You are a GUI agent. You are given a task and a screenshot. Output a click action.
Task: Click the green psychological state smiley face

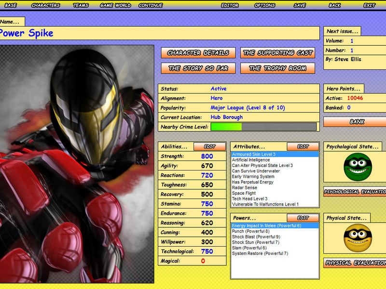pos(358,167)
